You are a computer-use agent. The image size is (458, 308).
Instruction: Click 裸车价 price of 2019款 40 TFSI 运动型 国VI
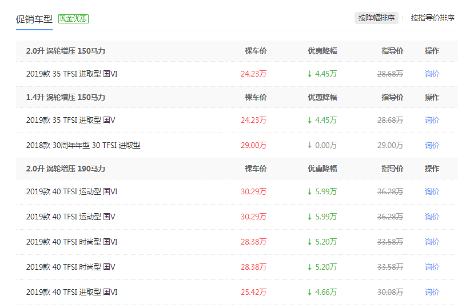click(x=253, y=191)
